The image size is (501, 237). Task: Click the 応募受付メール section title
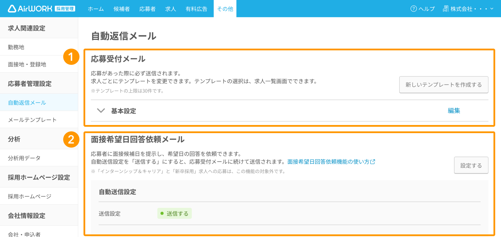point(118,59)
